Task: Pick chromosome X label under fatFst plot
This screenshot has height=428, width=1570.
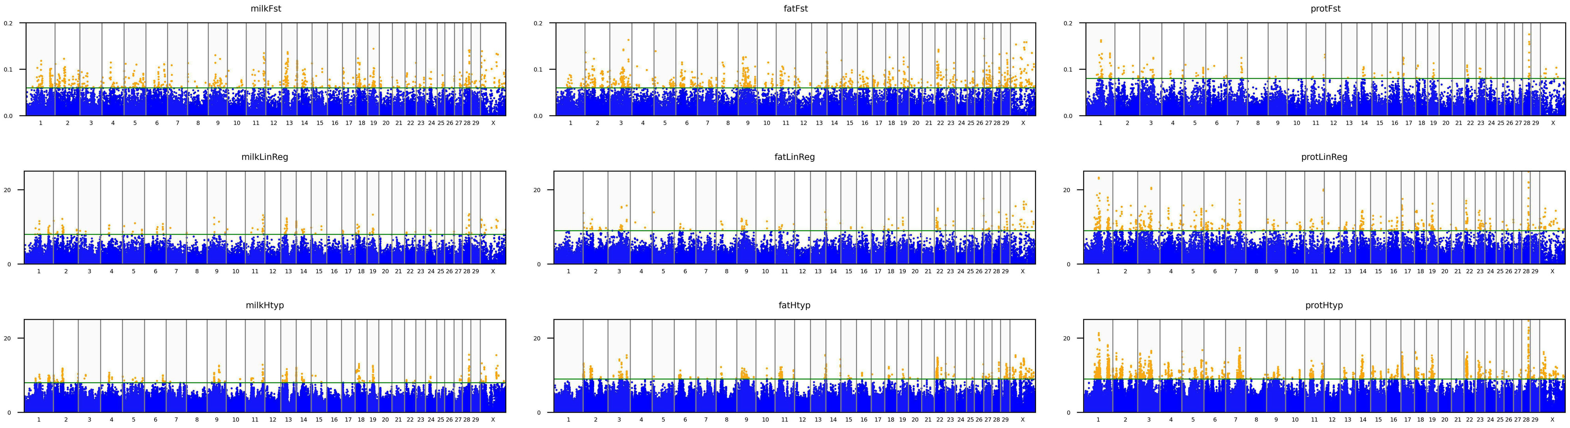Action: point(1023,123)
